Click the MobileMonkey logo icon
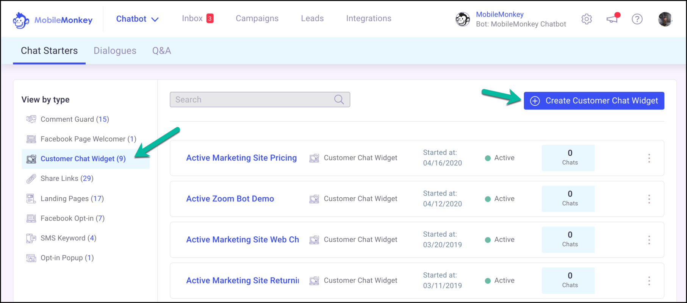 coord(21,20)
